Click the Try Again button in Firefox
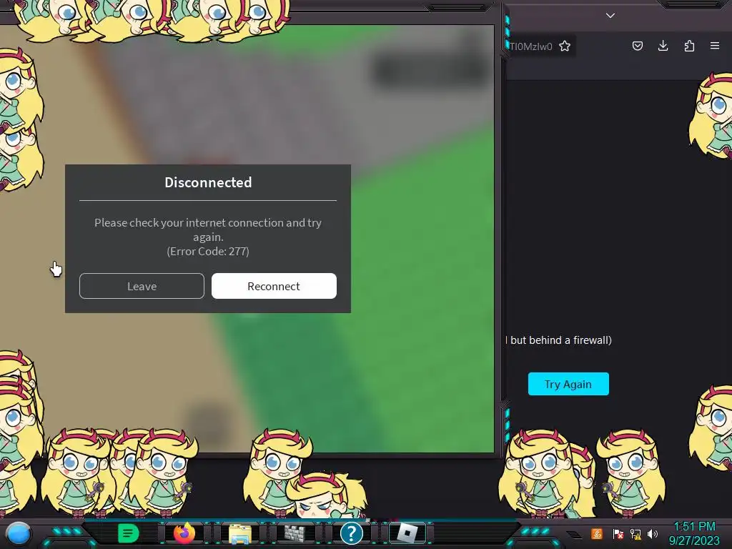The height and width of the screenshot is (549, 732). [568, 384]
